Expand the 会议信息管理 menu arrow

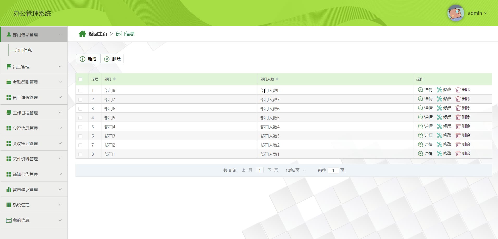point(60,128)
